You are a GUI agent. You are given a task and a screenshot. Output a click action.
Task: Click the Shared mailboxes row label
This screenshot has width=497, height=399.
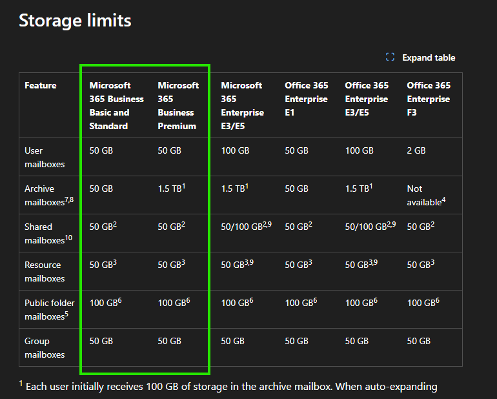(48, 234)
